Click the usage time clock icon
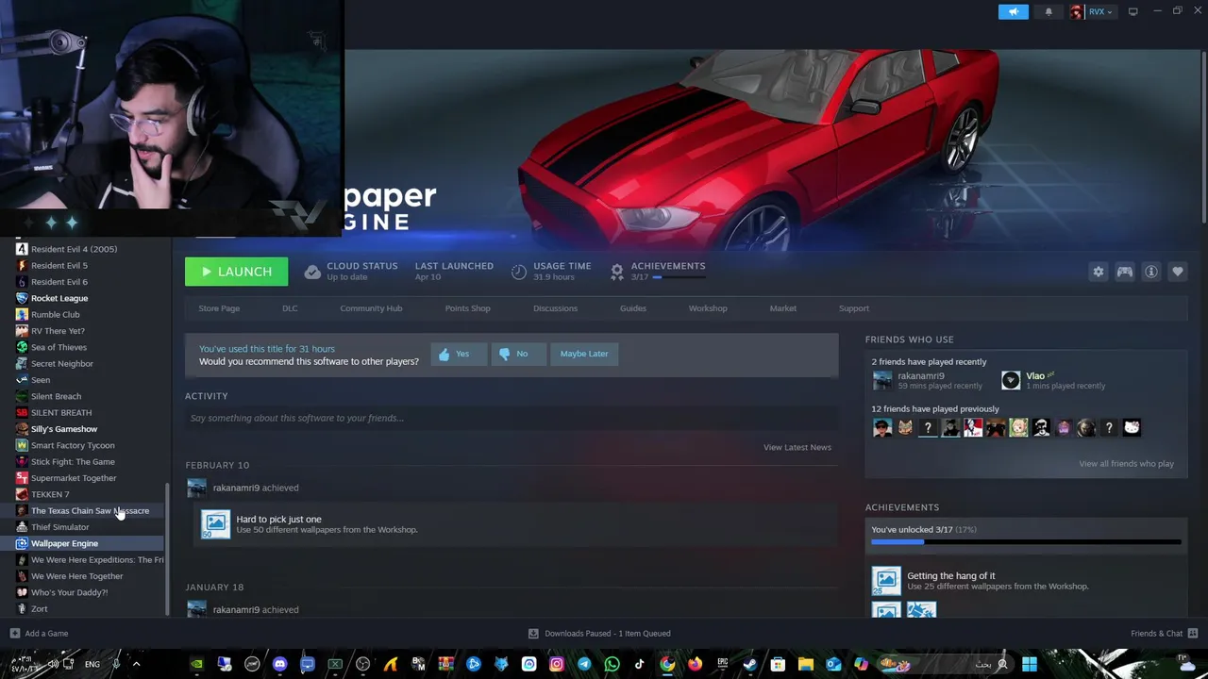Screen dimensions: 1208x679 click(519, 272)
